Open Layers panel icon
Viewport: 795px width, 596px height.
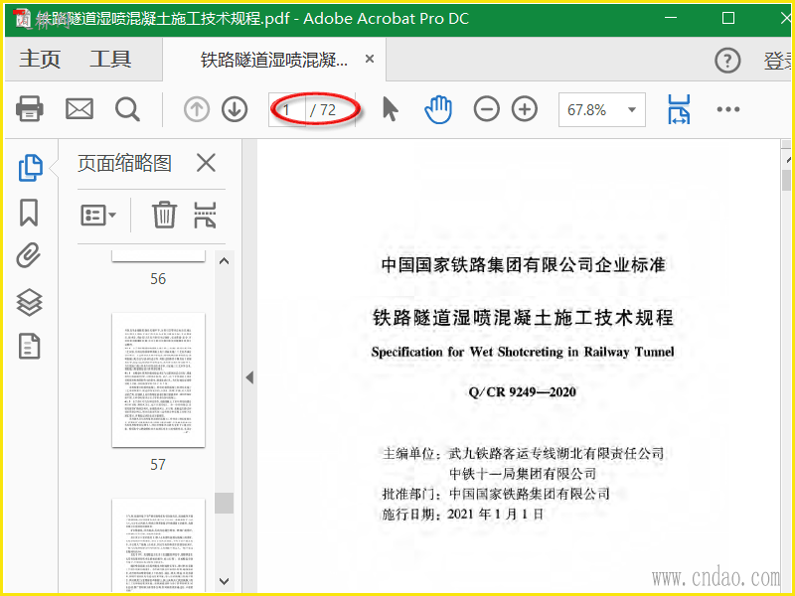tap(30, 303)
